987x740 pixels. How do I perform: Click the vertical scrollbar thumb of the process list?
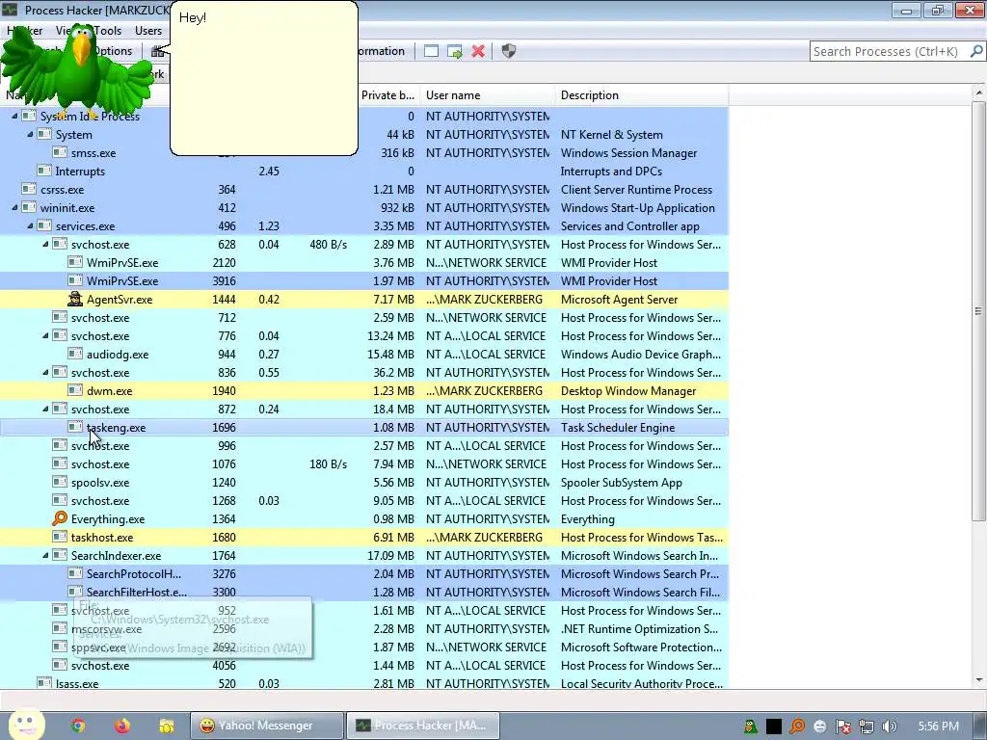tap(978, 311)
